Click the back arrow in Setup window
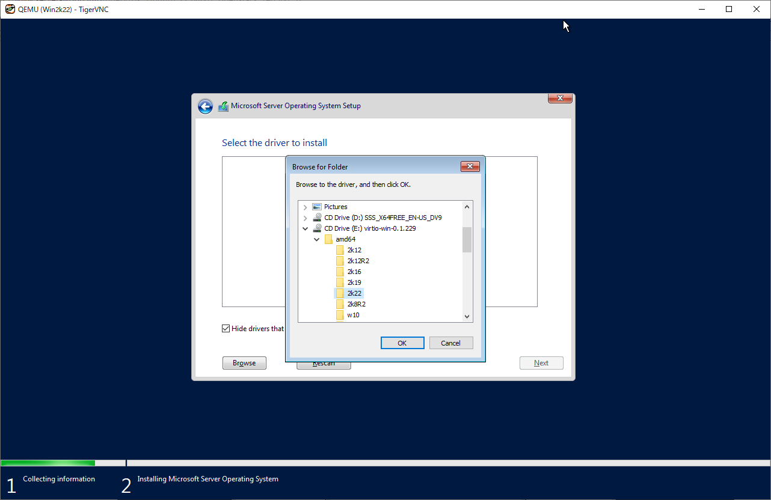Screen dimensions: 771x500 [206, 106]
